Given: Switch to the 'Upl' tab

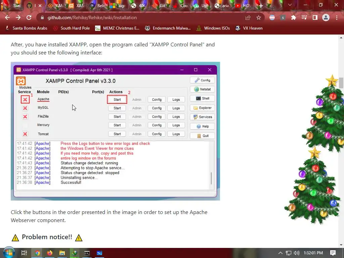Looking at the screenshot, I should click(x=202, y=6).
